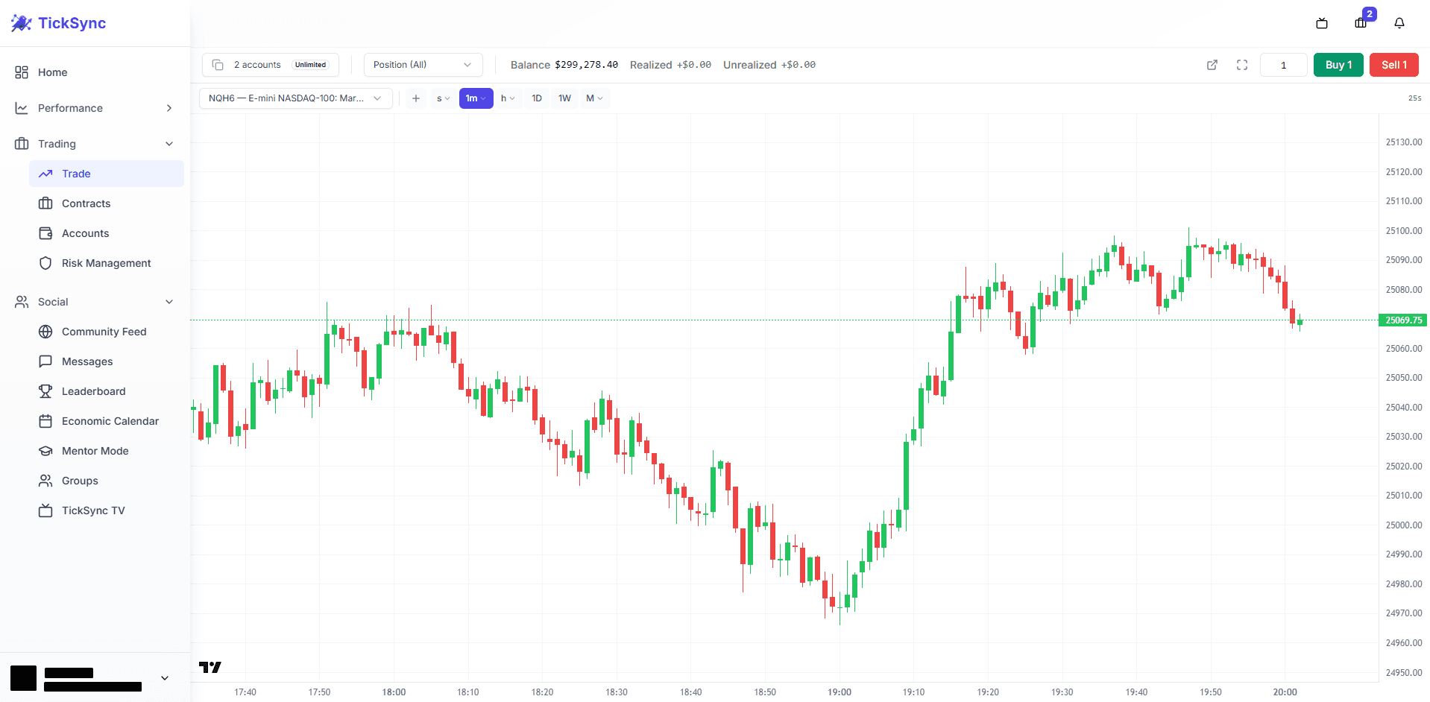Click the green Buy 1 button
This screenshot has width=1430, height=702.
click(x=1338, y=65)
